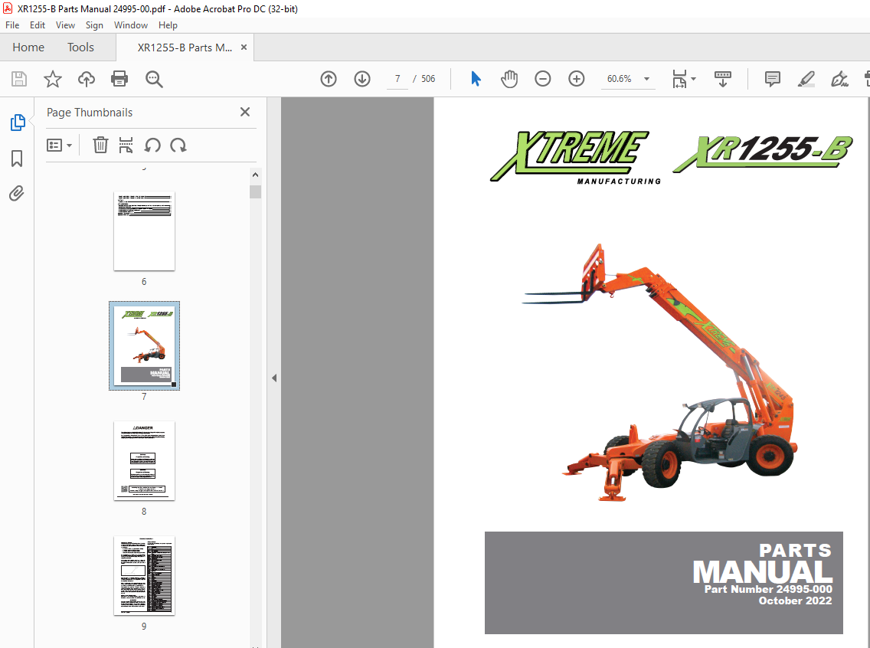Rotate page counterclockwise

[152, 146]
